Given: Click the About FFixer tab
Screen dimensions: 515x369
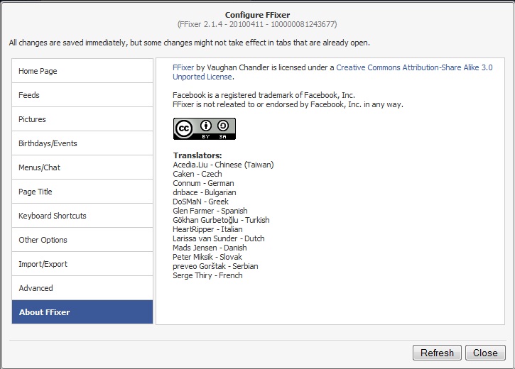Looking at the screenshot, I should 82,312.
